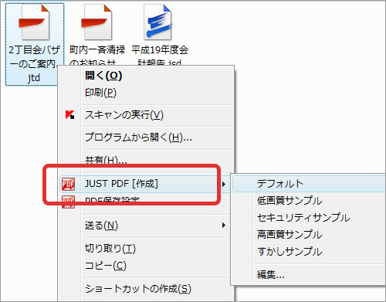The image size is (386, 302).
Task: Choose 送る(N) in the context menu
Action: [101, 226]
